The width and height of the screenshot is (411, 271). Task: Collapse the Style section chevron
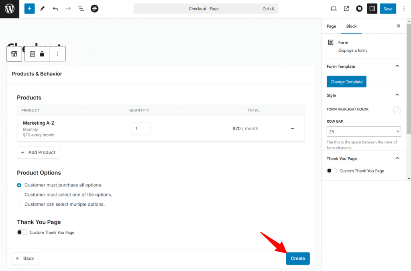[x=397, y=95]
